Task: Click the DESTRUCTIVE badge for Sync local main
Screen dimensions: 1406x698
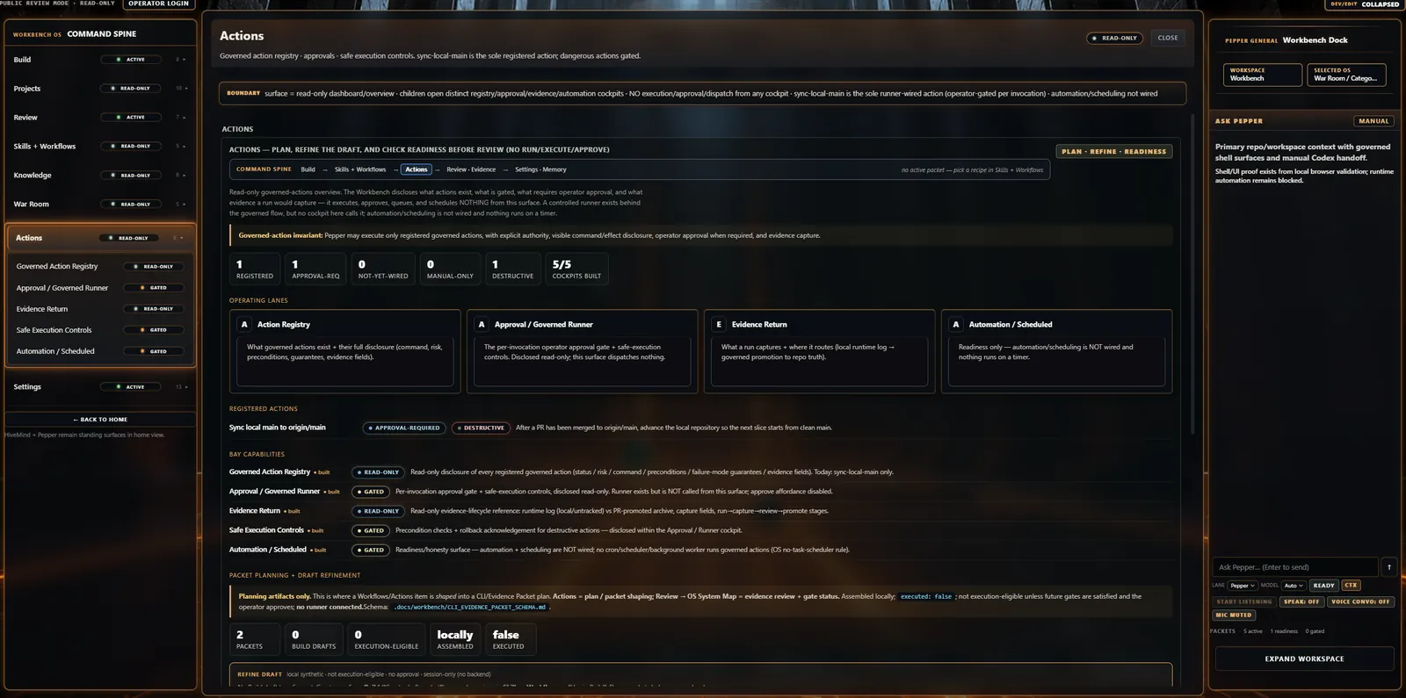Action: pyautogui.click(x=481, y=428)
